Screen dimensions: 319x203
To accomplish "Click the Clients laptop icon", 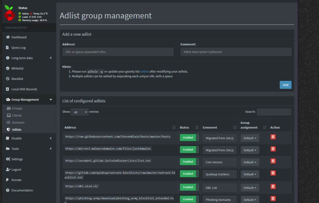I will (x=9, y=115).
